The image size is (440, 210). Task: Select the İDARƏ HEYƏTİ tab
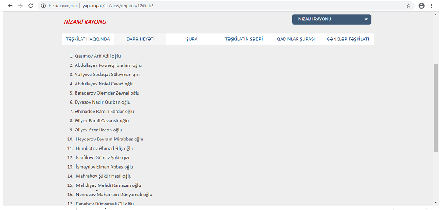pyautogui.click(x=140, y=39)
